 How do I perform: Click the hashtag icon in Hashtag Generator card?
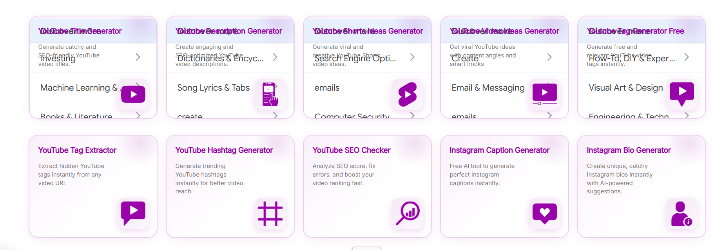(270, 213)
